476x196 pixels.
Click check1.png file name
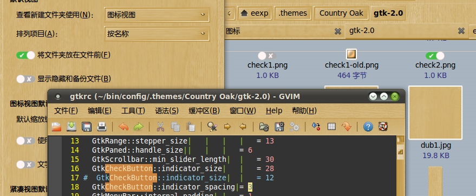tap(267, 65)
